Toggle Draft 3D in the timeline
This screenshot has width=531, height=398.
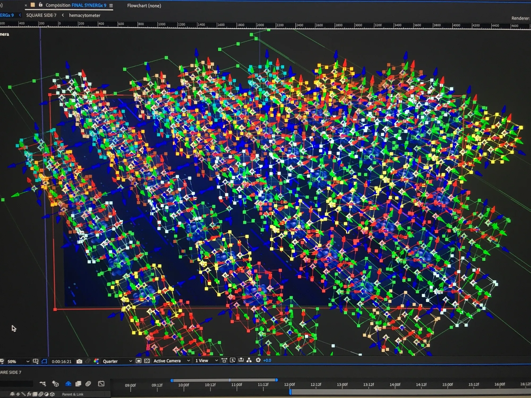point(55,384)
